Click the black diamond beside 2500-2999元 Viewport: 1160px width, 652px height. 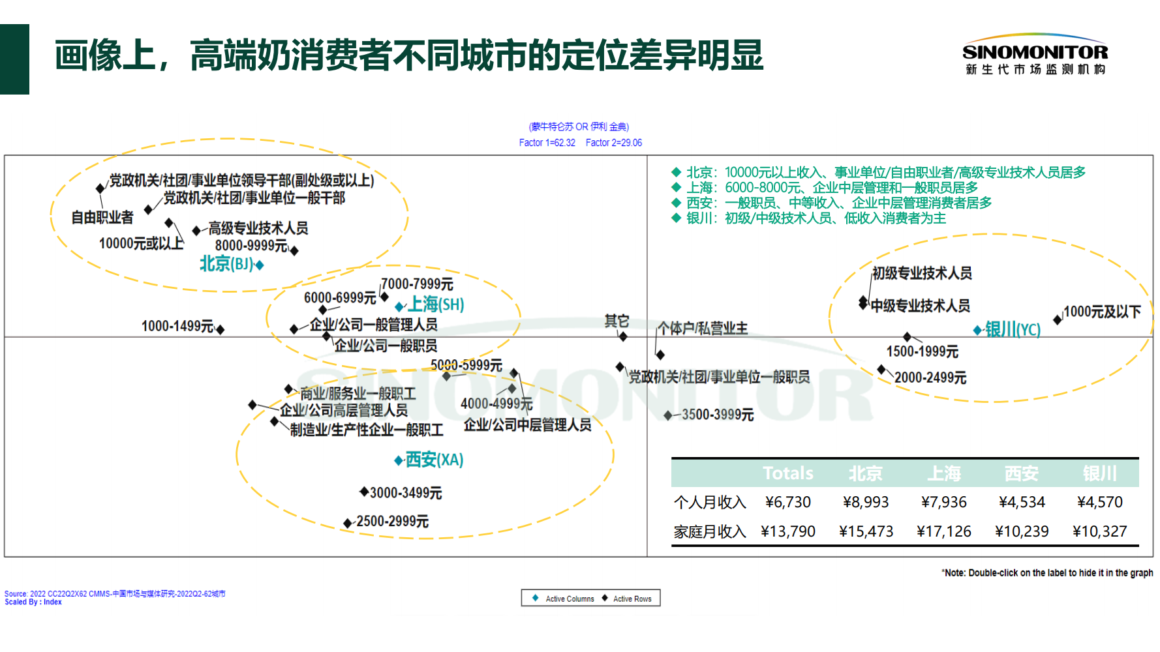348,523
